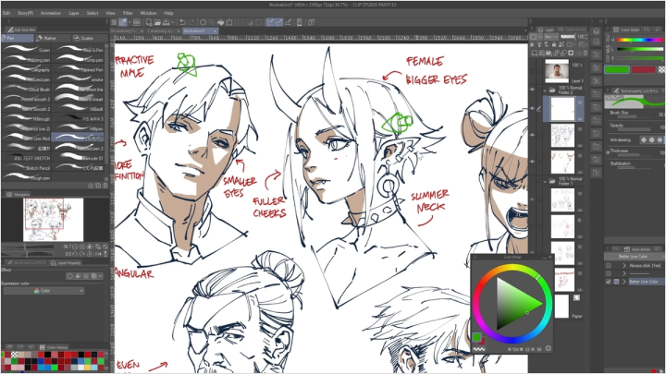
Task: Click the Hue slider bar
Action: tap(640, 40)
